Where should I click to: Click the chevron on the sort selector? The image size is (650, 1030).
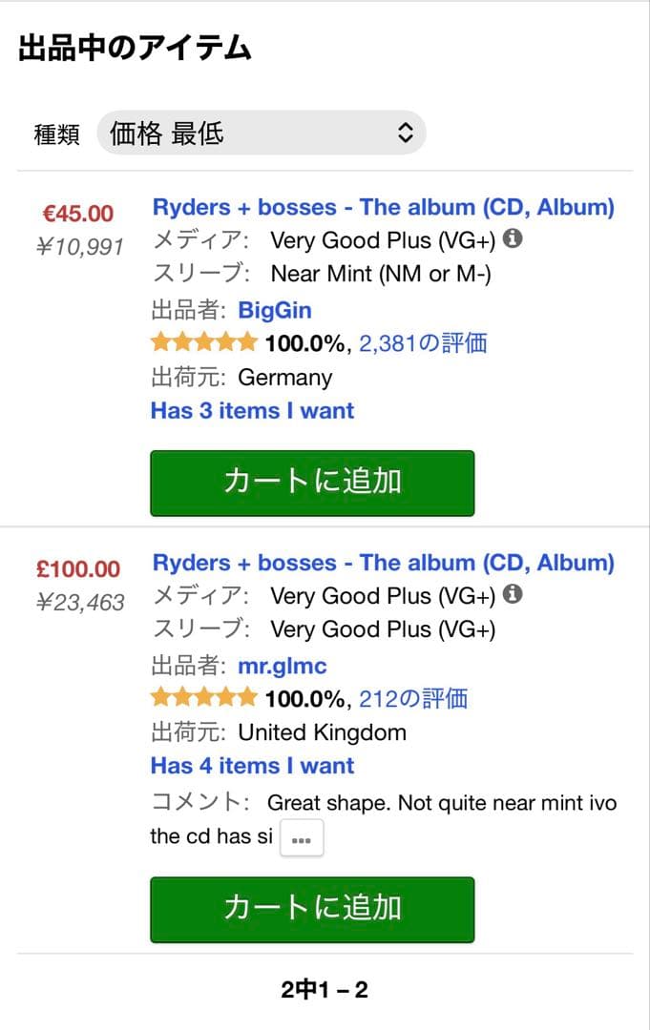click(405, 132)
